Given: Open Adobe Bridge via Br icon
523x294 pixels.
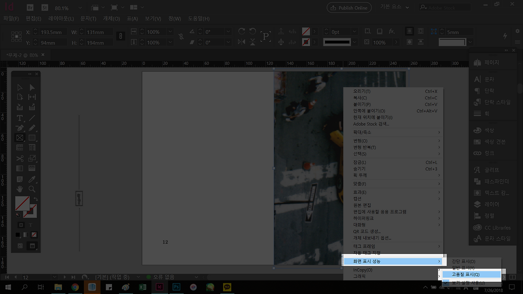Looking at the screenshot, I should (x=30, y=8).
